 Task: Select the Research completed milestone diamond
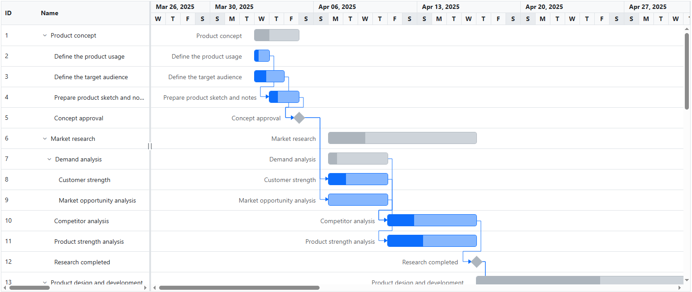476,262
